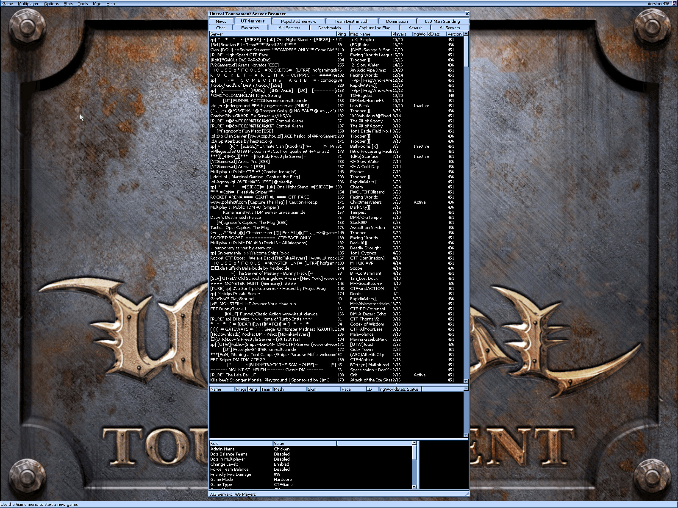This screenshot has height=508, width=678.
Task: Click the Rule column header
Action: (x=241, y=443)
